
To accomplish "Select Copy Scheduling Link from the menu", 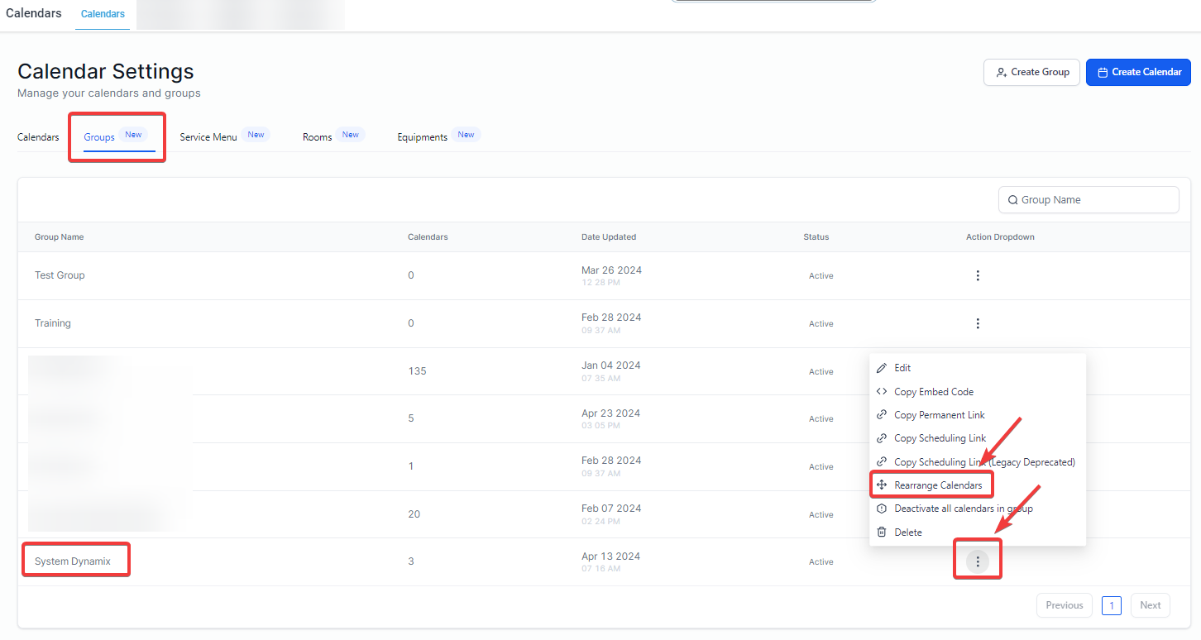I will coord(940,437).
